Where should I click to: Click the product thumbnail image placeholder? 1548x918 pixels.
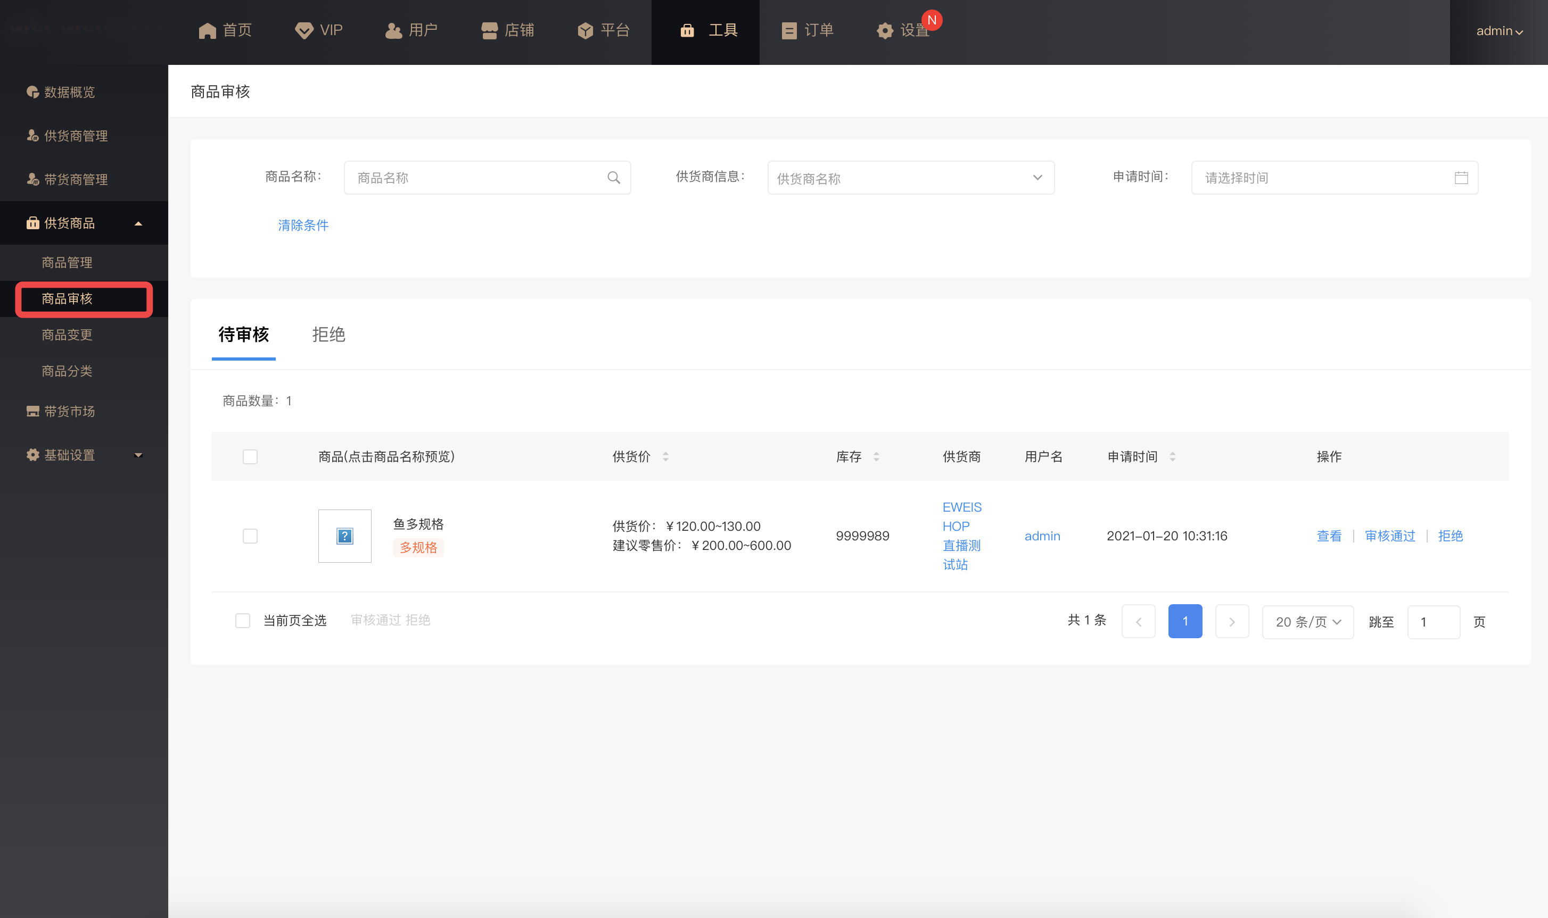pos(345,536)
